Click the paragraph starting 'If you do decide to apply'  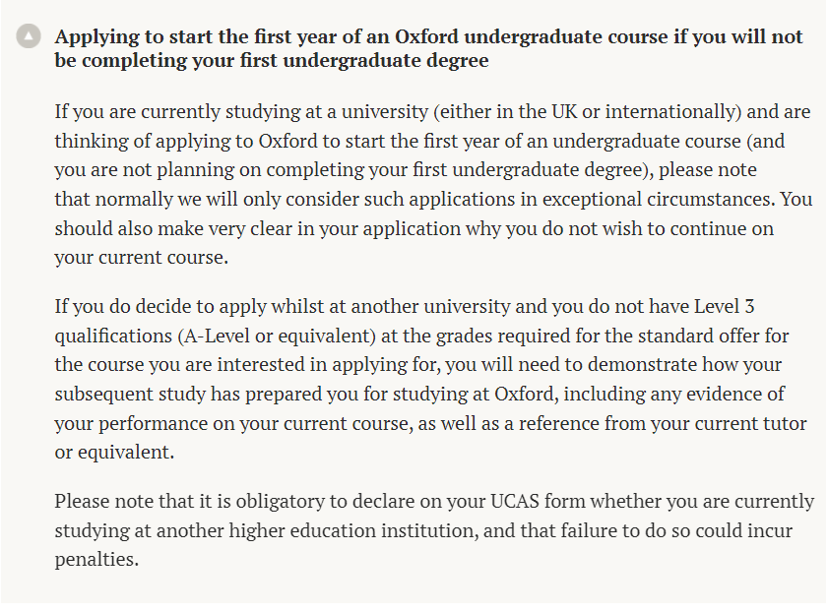click(430, 380)
